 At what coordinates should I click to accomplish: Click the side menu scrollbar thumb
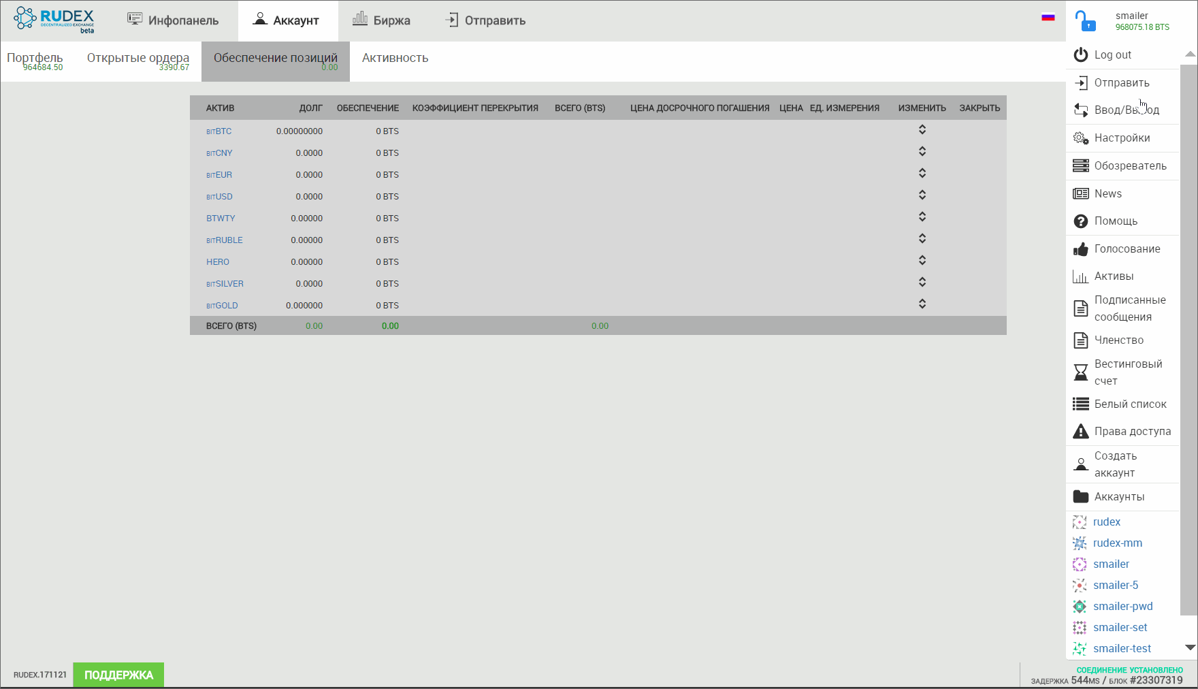1188,339
